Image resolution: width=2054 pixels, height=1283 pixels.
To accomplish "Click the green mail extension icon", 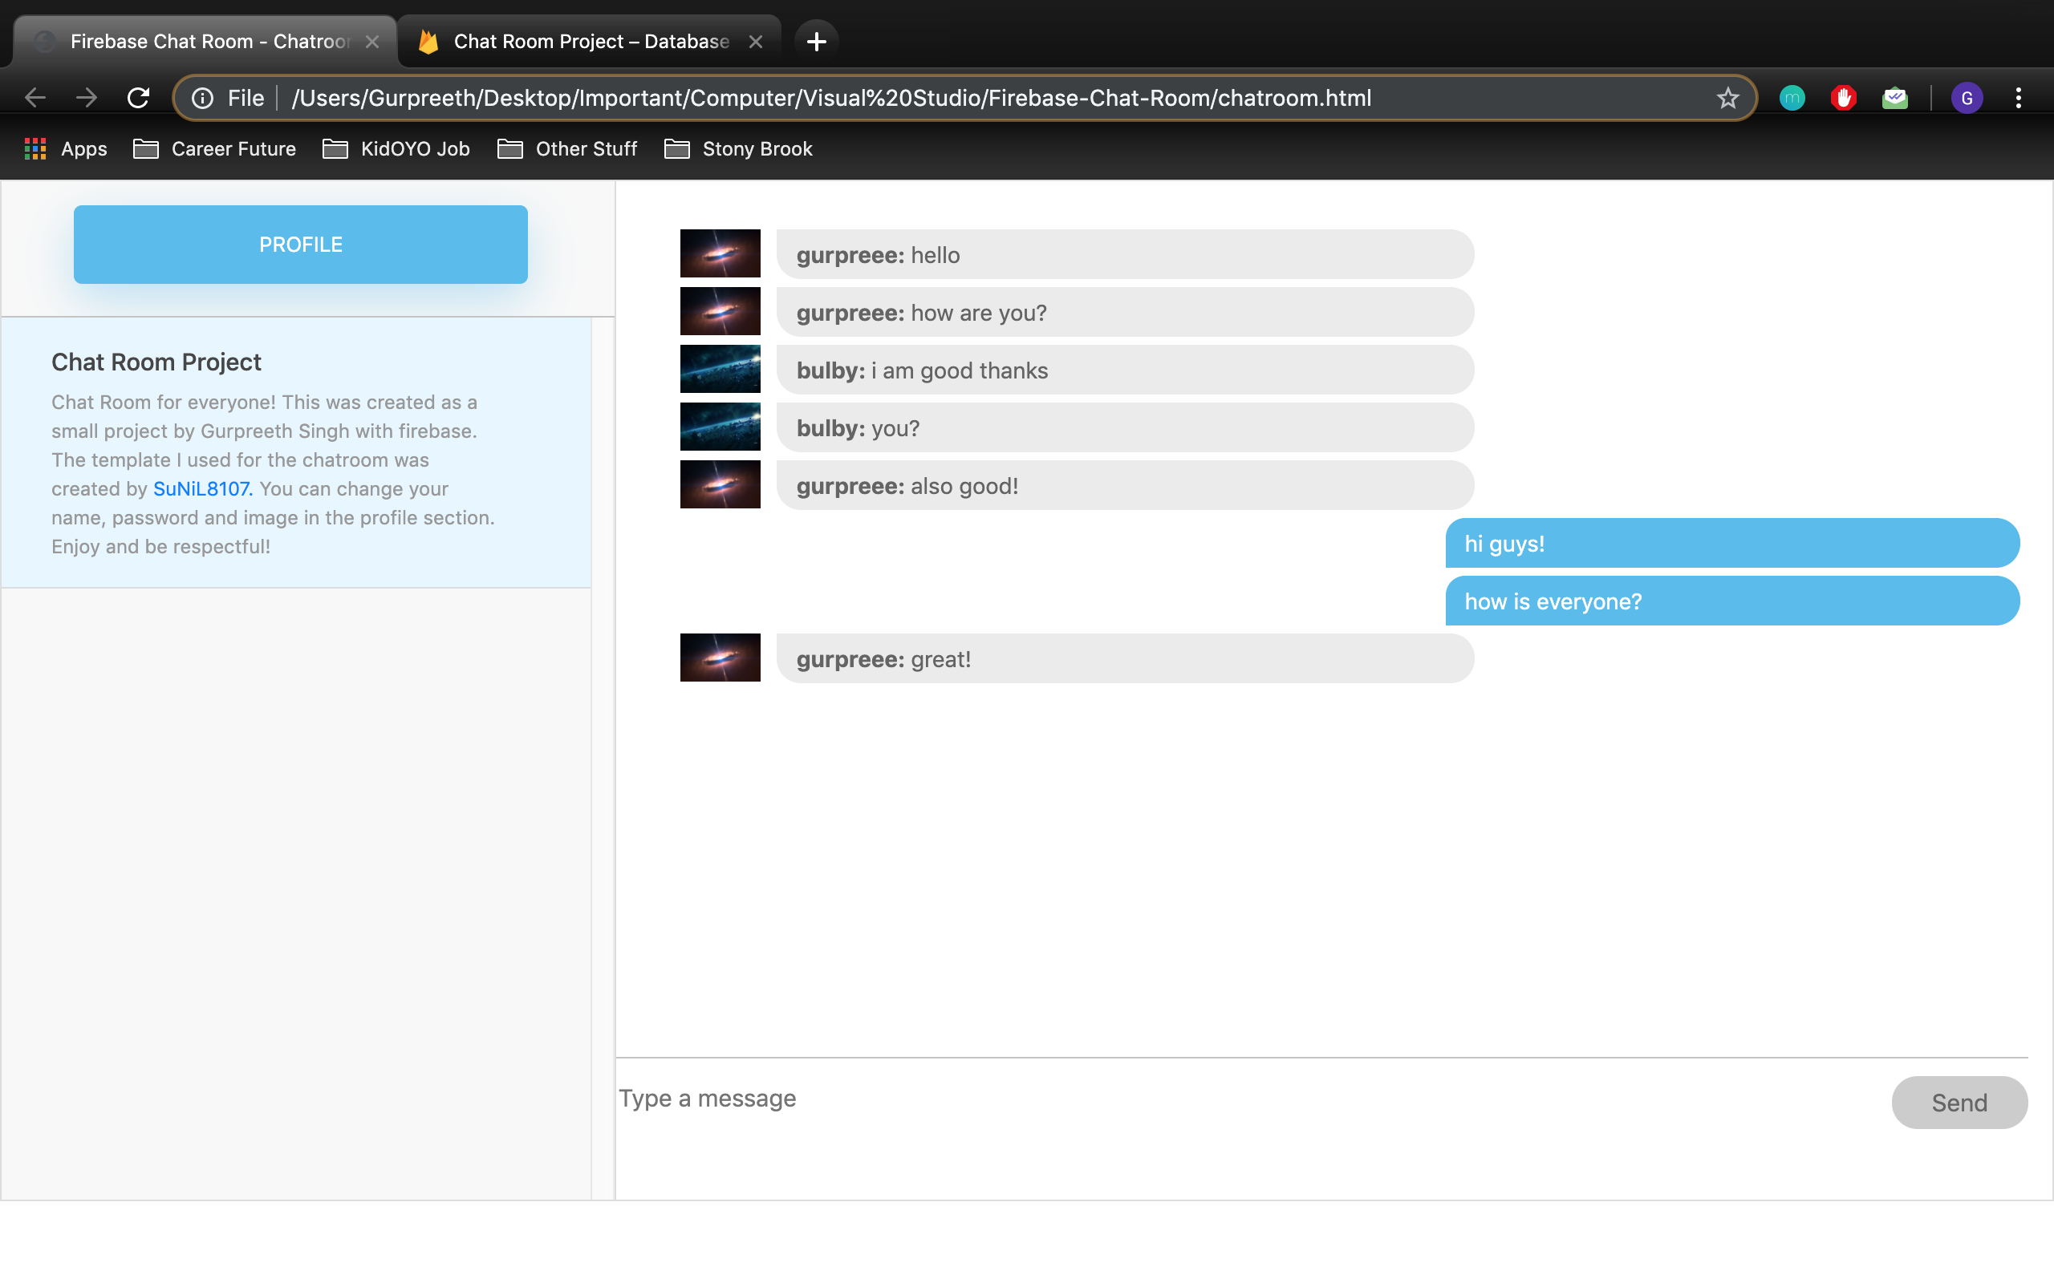I will 1894,99.
